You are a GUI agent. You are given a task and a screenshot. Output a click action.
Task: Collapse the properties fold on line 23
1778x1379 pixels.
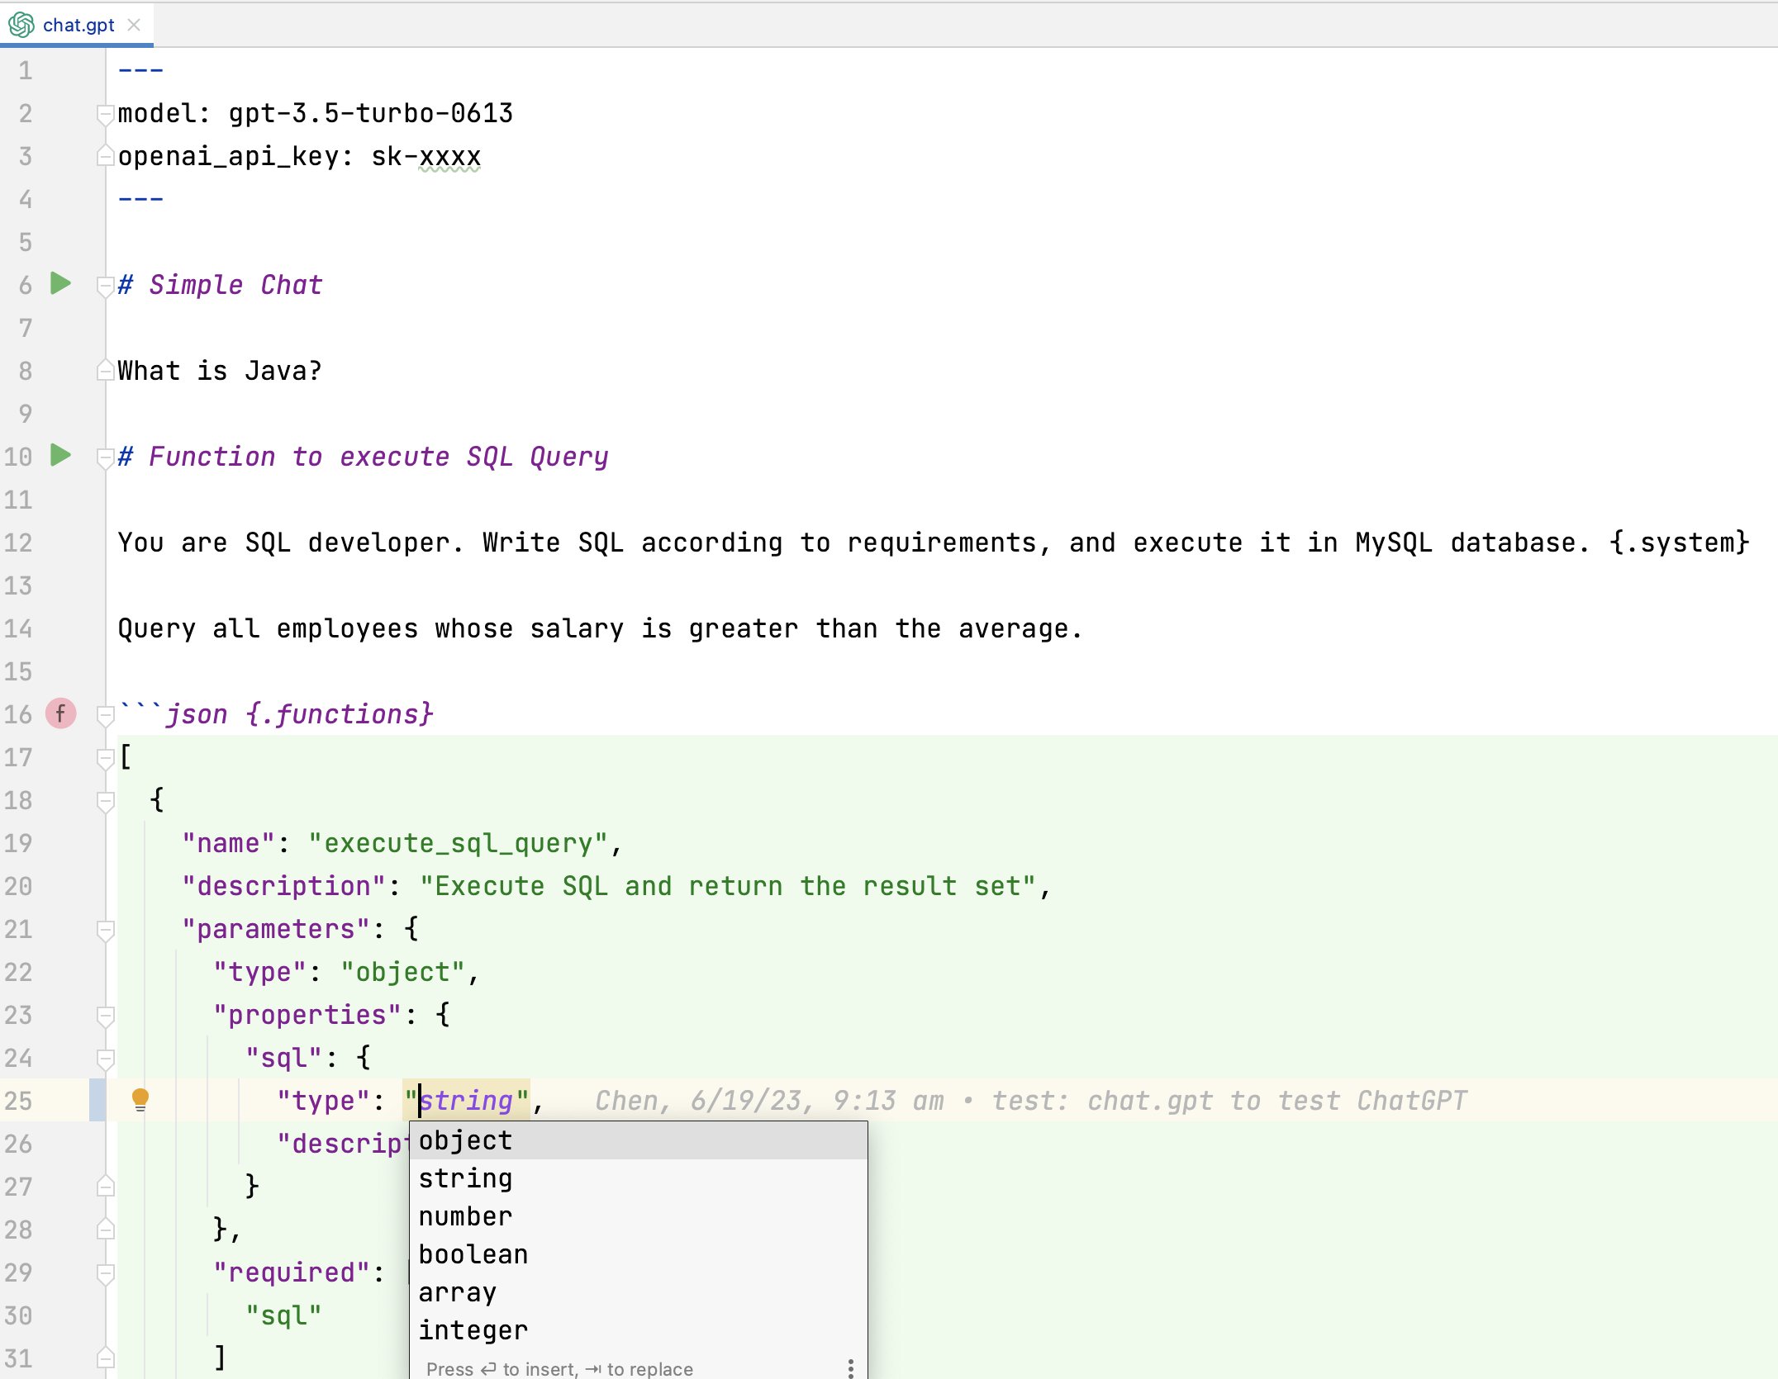coord(104,1015)
